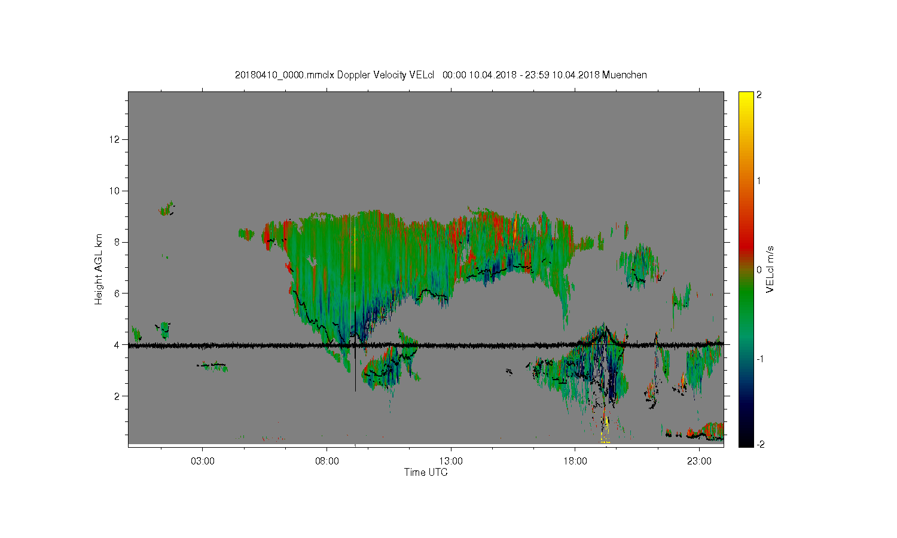Click the small cloud echo near 9 km before 03:00
The image size is (897, 538).
coord(167,208)
